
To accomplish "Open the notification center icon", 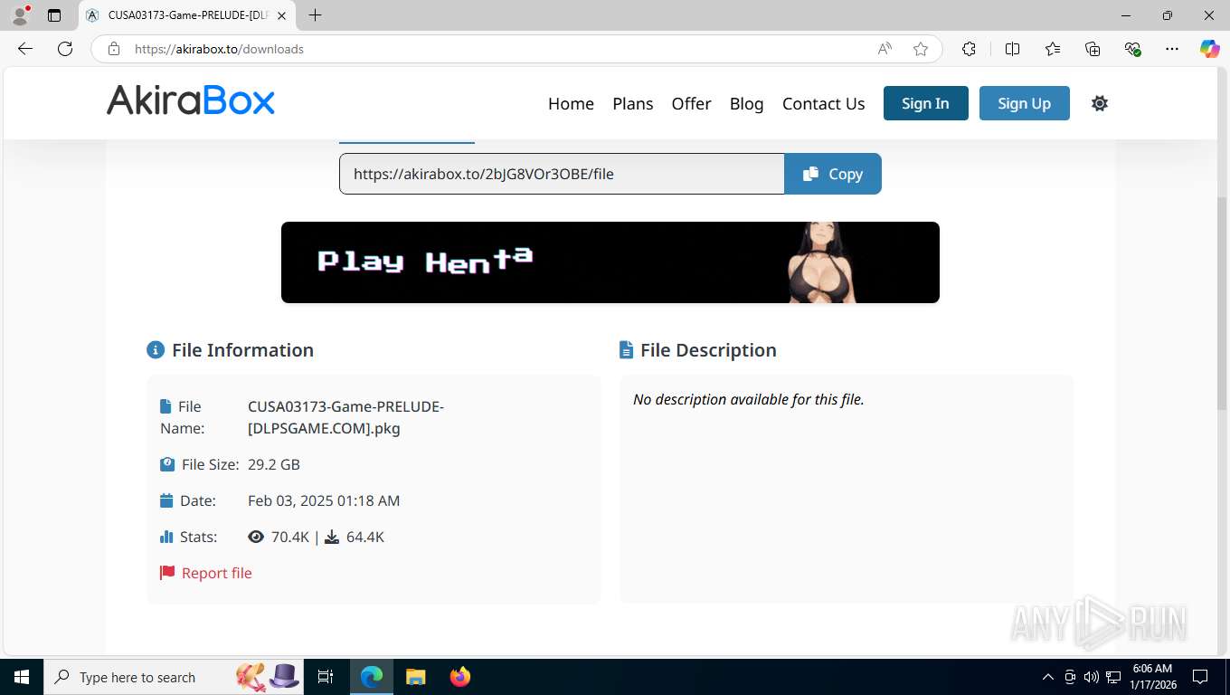I will 1200,677.
